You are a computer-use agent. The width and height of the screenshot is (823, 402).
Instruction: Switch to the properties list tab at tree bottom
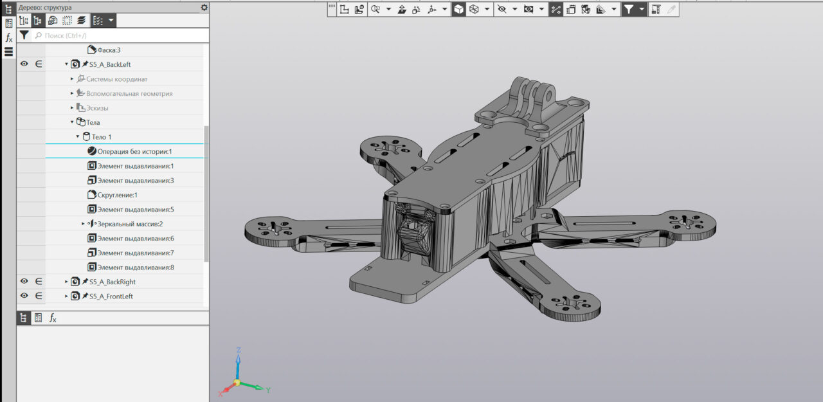[x=39, y=318]
